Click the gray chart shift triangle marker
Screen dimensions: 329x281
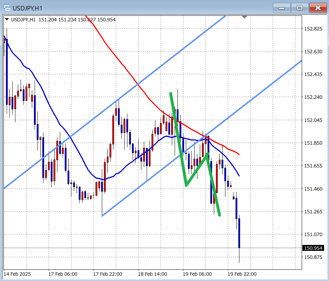pos(245,17)
